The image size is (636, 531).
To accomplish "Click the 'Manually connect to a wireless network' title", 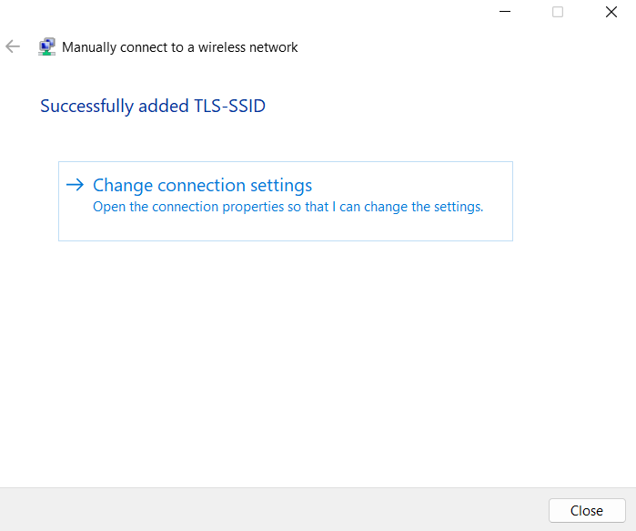I will tap(179, 47).
